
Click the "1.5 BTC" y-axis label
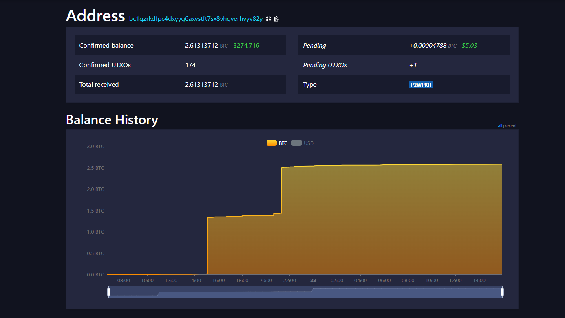(95, 211)
